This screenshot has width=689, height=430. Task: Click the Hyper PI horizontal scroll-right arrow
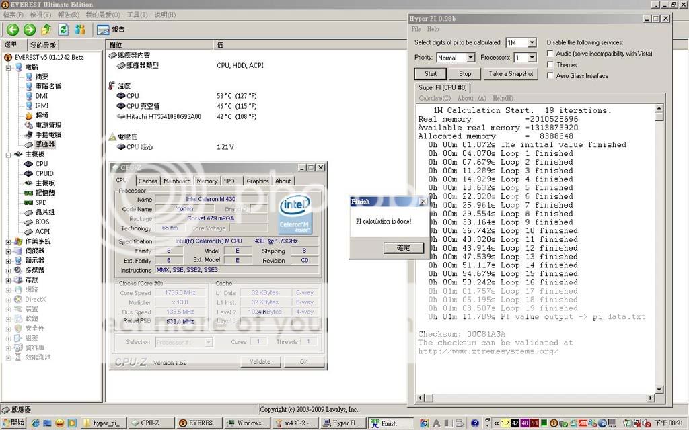point(651,398)
